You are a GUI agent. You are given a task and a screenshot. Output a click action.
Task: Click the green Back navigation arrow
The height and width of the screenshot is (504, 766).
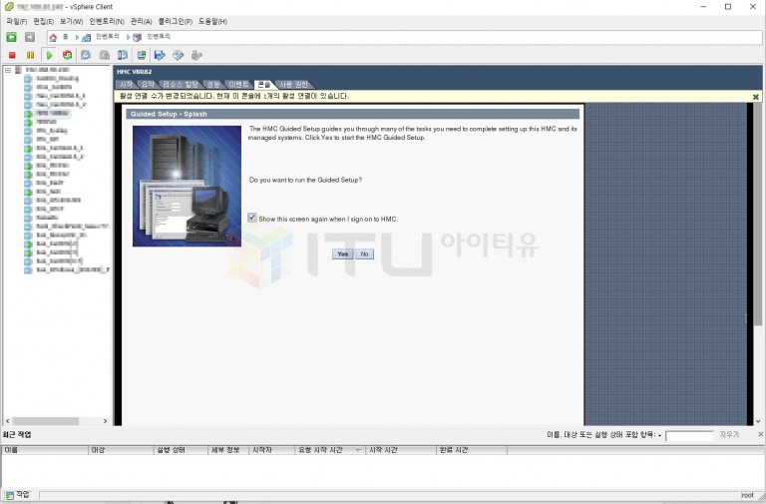click(x=12, y=37)
